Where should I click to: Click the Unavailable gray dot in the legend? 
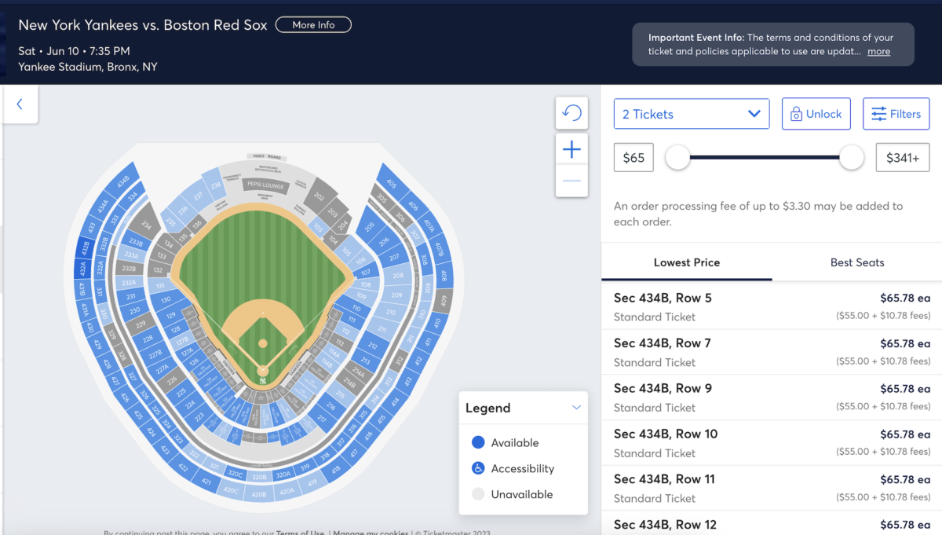[479, 493]
